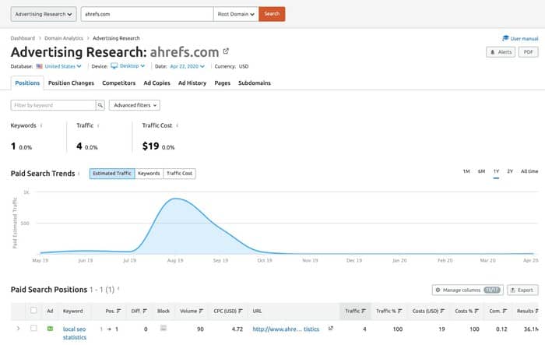Sort by Costs % column sort icon
This screenshot has height=345, width=545.
(x=476, y=311)
